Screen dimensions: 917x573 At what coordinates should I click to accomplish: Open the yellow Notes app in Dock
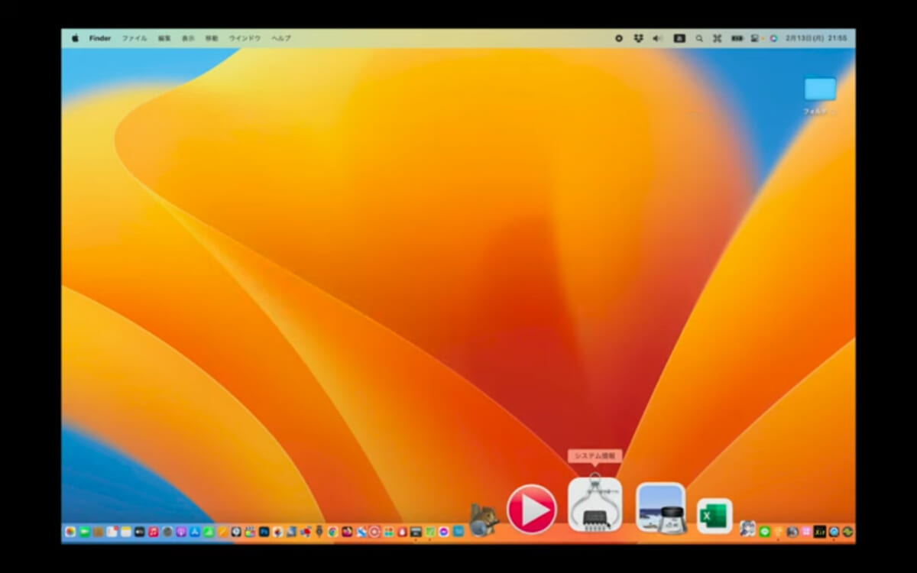[126, 532]
